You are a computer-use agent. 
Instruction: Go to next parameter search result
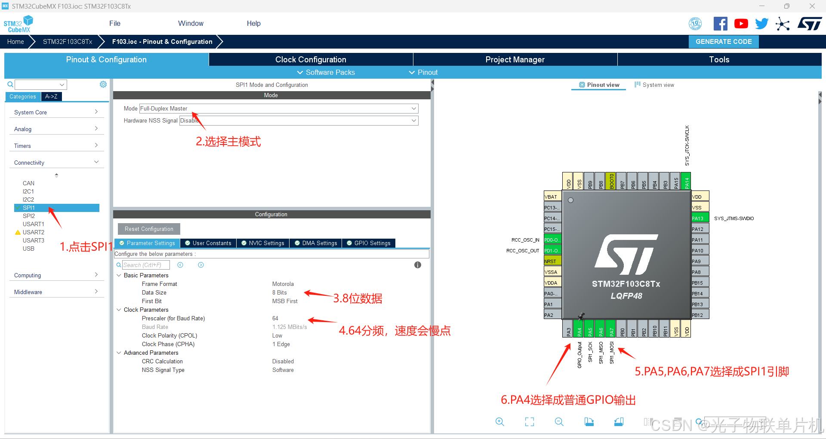(x=201, y=265)
